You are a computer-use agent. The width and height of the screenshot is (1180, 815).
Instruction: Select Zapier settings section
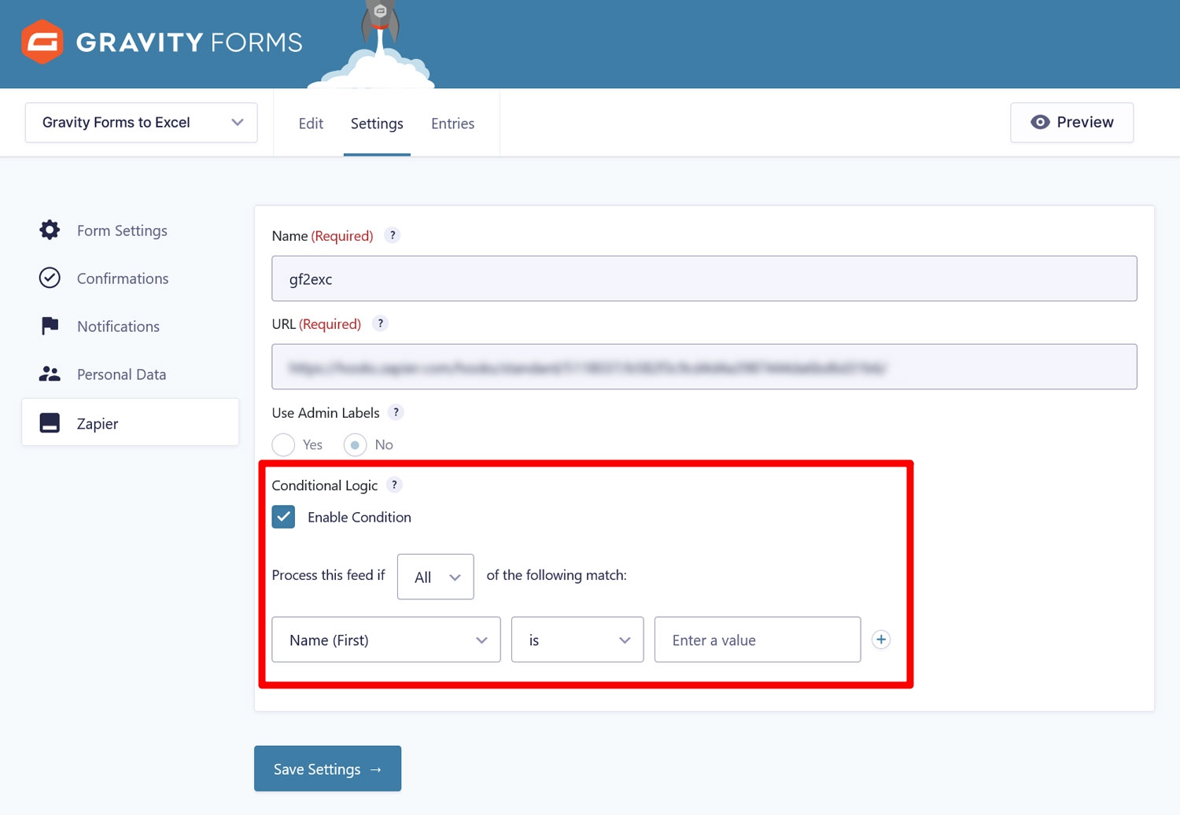click(131, 422)
